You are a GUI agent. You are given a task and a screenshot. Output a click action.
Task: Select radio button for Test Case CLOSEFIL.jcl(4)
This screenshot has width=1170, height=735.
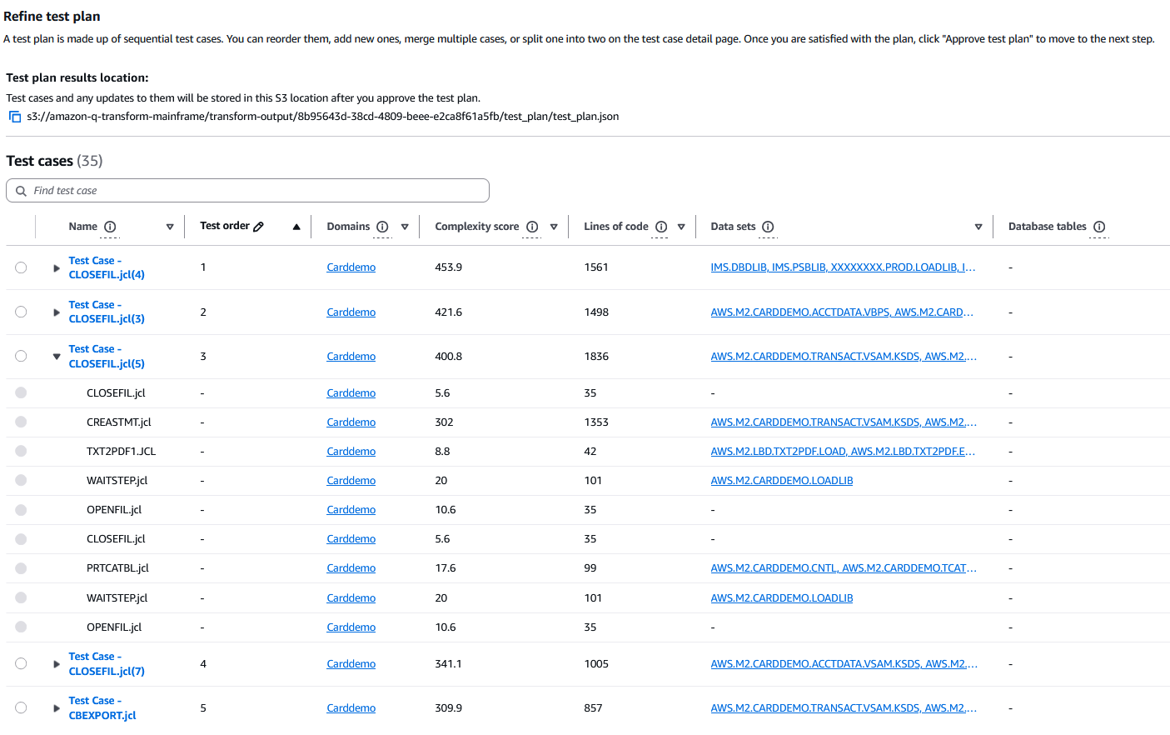click(21, 267)
